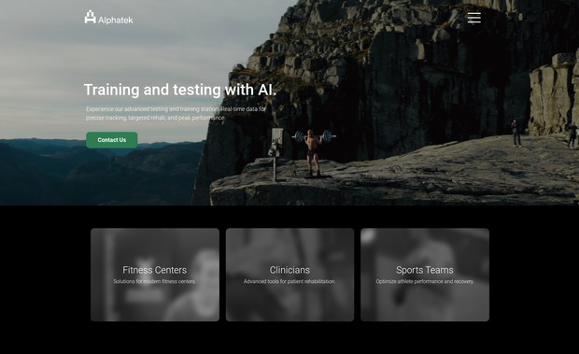Click the Alphatek brand name text

pos(116,20)
